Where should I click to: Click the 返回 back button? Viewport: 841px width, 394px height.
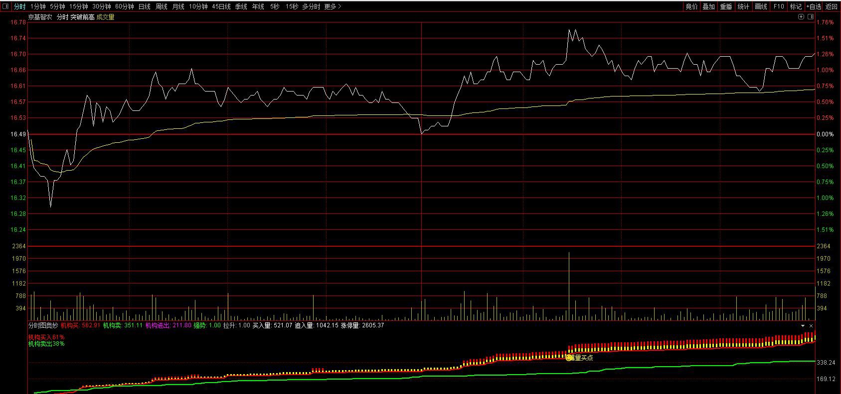point(832,6)
